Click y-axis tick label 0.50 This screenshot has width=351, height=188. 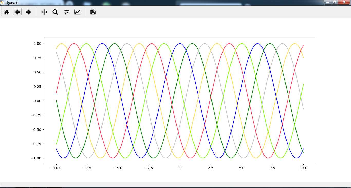[x=38, y=72]
